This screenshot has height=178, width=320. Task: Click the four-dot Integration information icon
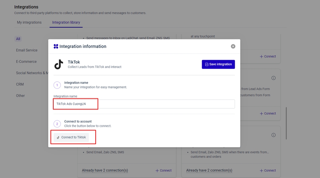[56, 46]
